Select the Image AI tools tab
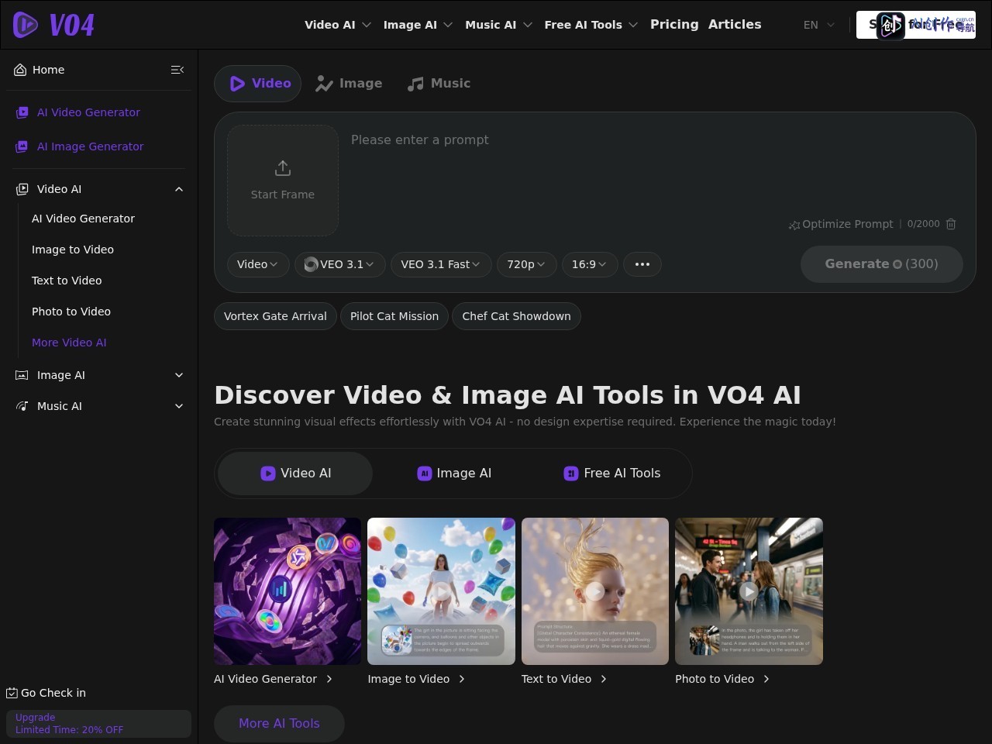 tap(454, 474)
